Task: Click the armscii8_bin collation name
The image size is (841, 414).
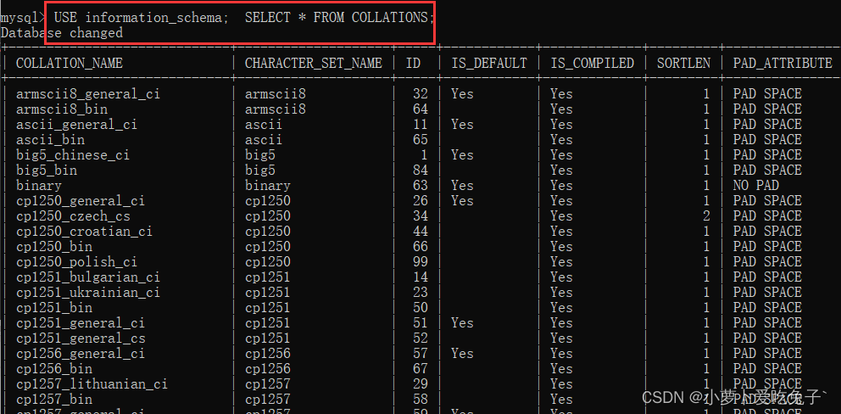Action: point(62,109)
